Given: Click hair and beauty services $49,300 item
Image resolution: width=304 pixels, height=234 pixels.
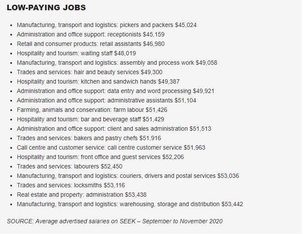Looking at the screenshot, I should coord(90,72).
